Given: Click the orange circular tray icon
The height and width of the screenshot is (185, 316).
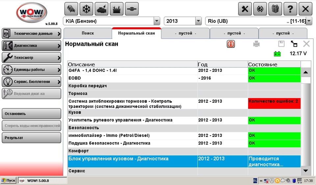Looking at the screenshot, I should click(277, 181).
